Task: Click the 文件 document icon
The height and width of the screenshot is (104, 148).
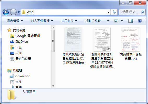Action: [x=12, y=82]
